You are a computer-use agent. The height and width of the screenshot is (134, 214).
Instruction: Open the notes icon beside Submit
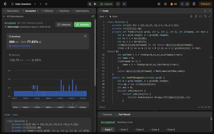[118, 4]
